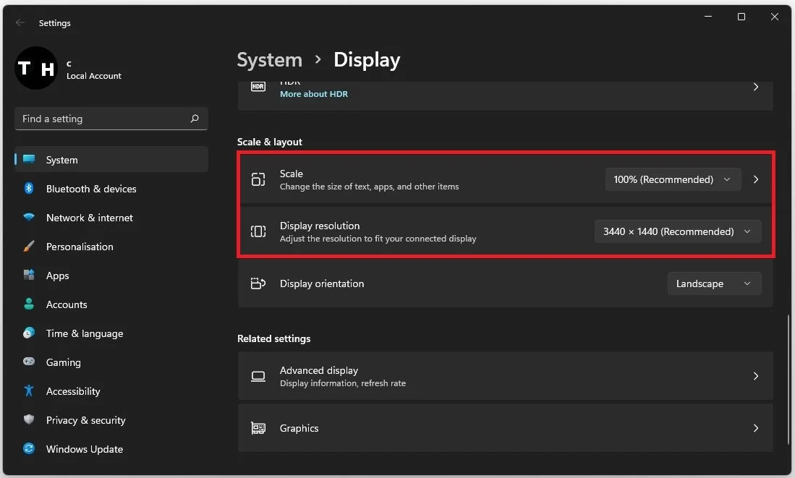The width and height of the screenshot is (795, 478).
Task: Click the Network wifi icon
Action: [x=29, y=218]
